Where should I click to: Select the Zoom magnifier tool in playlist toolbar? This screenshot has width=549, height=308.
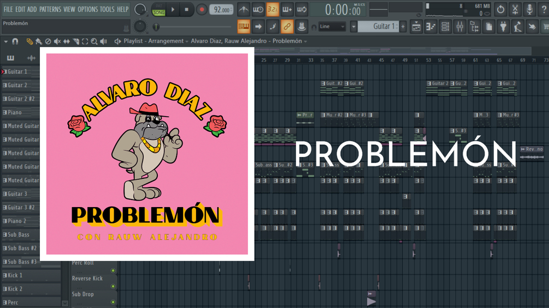coord(94,41)
